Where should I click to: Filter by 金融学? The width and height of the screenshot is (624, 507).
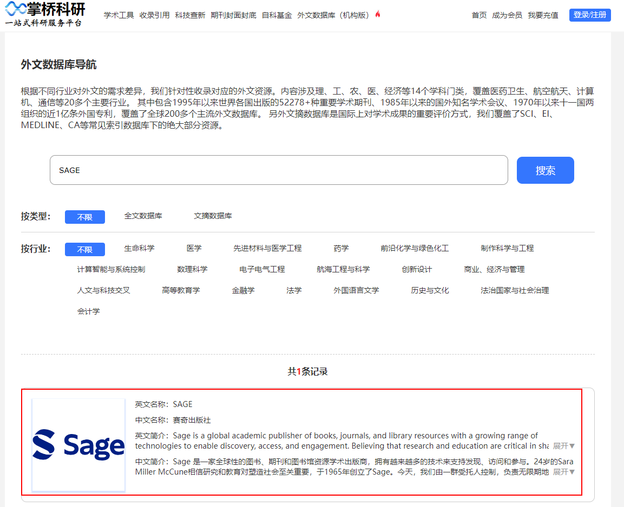click(x=243, y=290)
